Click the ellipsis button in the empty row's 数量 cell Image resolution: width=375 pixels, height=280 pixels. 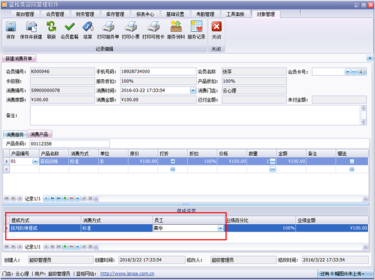coord(272,170)
